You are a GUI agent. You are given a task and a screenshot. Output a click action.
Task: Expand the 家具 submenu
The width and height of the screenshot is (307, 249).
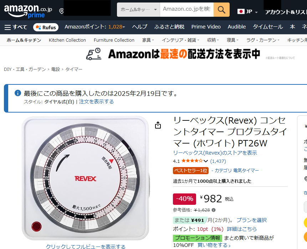tap(148, 40)
